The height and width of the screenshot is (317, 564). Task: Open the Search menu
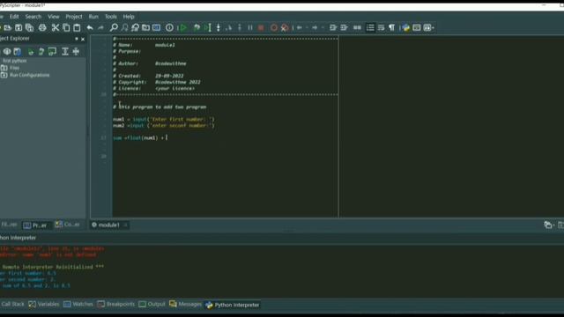pyautogui.click(x=33, y=17)
